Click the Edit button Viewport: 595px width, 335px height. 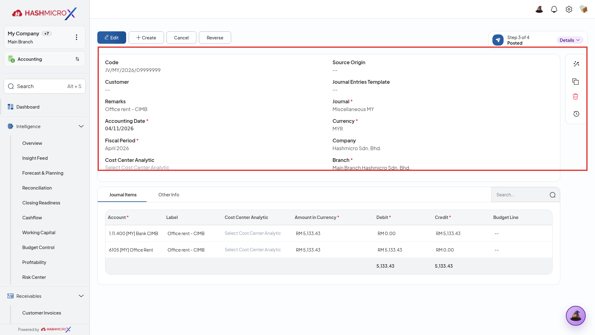pos(112,38)
